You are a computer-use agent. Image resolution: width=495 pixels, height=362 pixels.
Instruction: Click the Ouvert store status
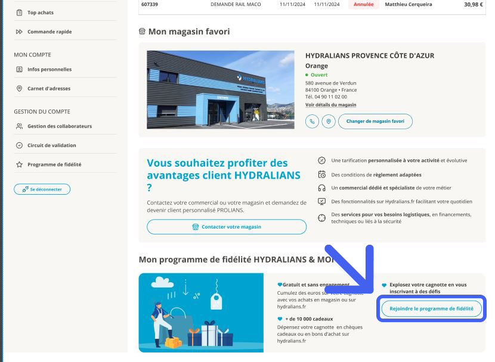317,75
